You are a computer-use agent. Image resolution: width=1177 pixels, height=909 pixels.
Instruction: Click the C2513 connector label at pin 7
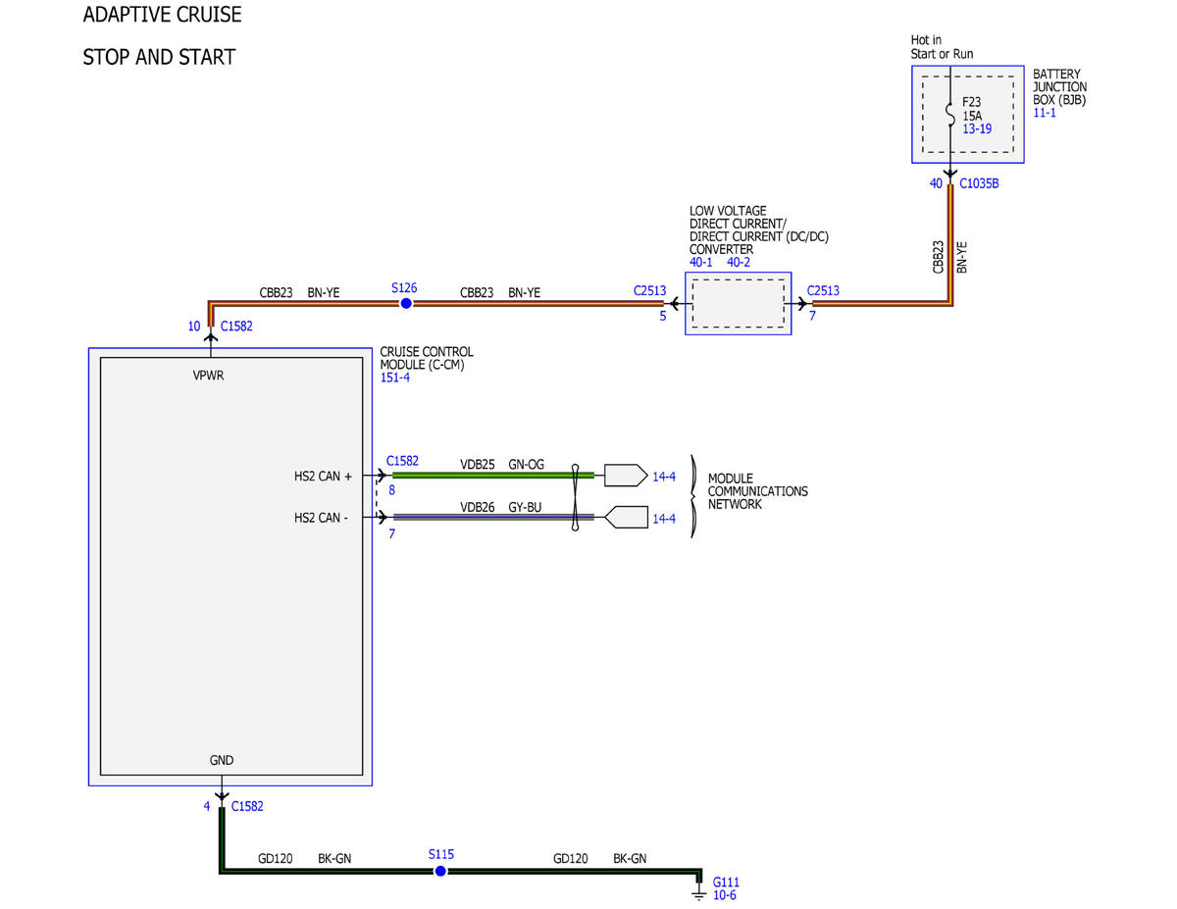pos(823,291)
